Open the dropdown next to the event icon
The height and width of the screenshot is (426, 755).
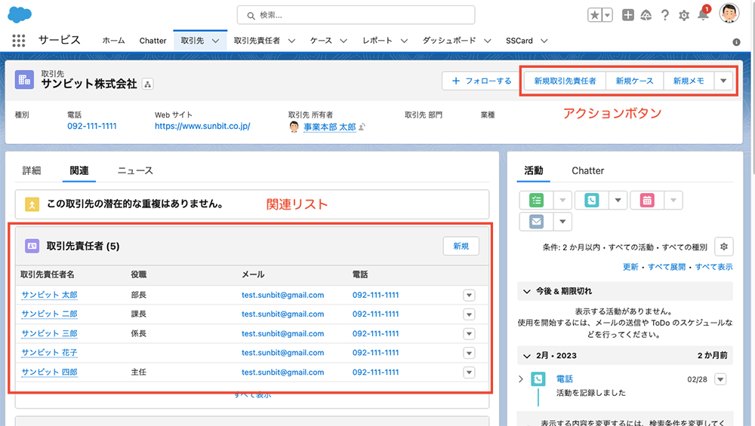[673, 200]
